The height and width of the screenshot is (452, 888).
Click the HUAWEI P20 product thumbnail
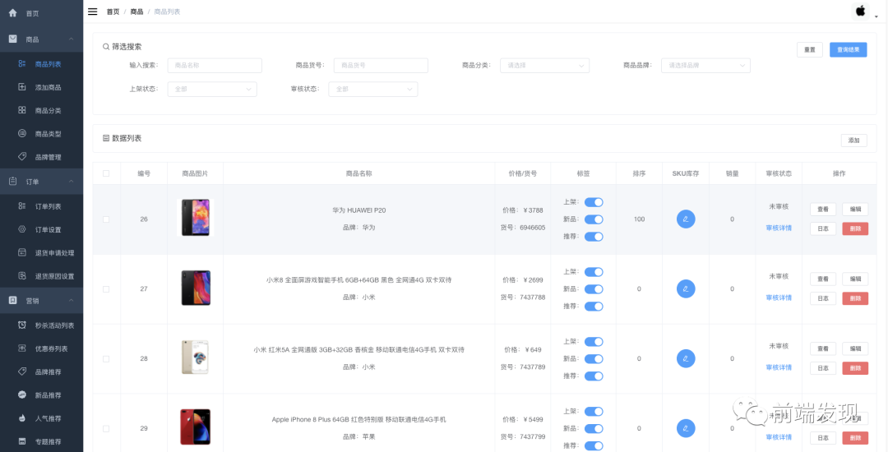[x=196, y=218]
